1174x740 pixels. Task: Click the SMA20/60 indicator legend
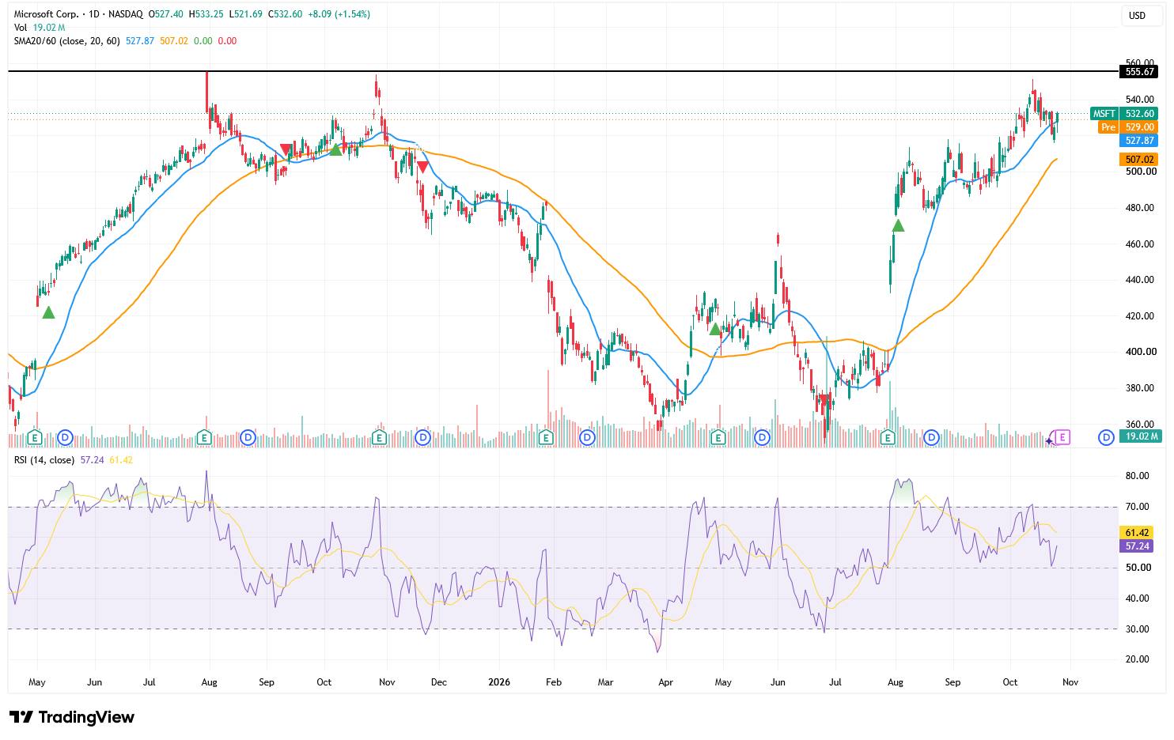66,41
